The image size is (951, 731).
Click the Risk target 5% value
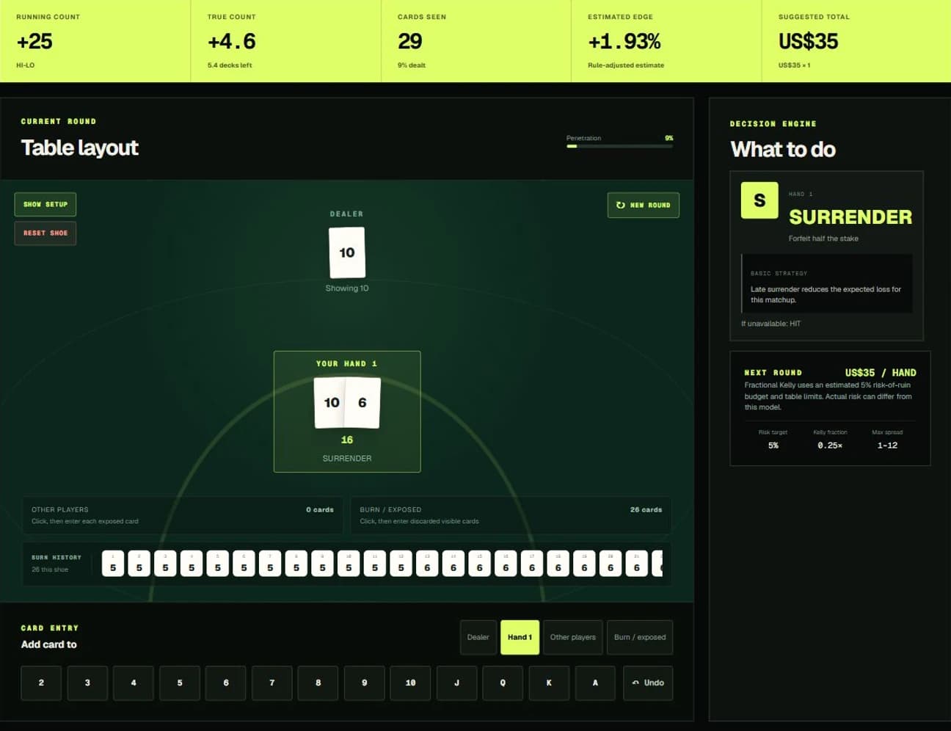773,445
